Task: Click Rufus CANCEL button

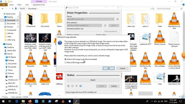Action: pos(114,86)
